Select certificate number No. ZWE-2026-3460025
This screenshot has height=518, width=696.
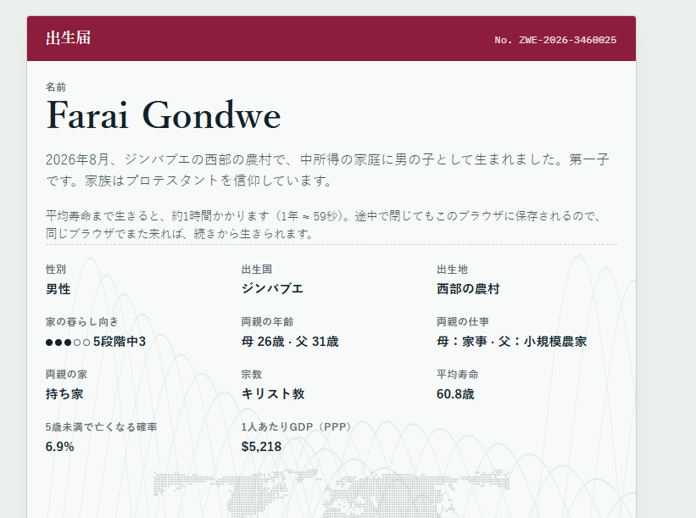click(x=555, y=41)
